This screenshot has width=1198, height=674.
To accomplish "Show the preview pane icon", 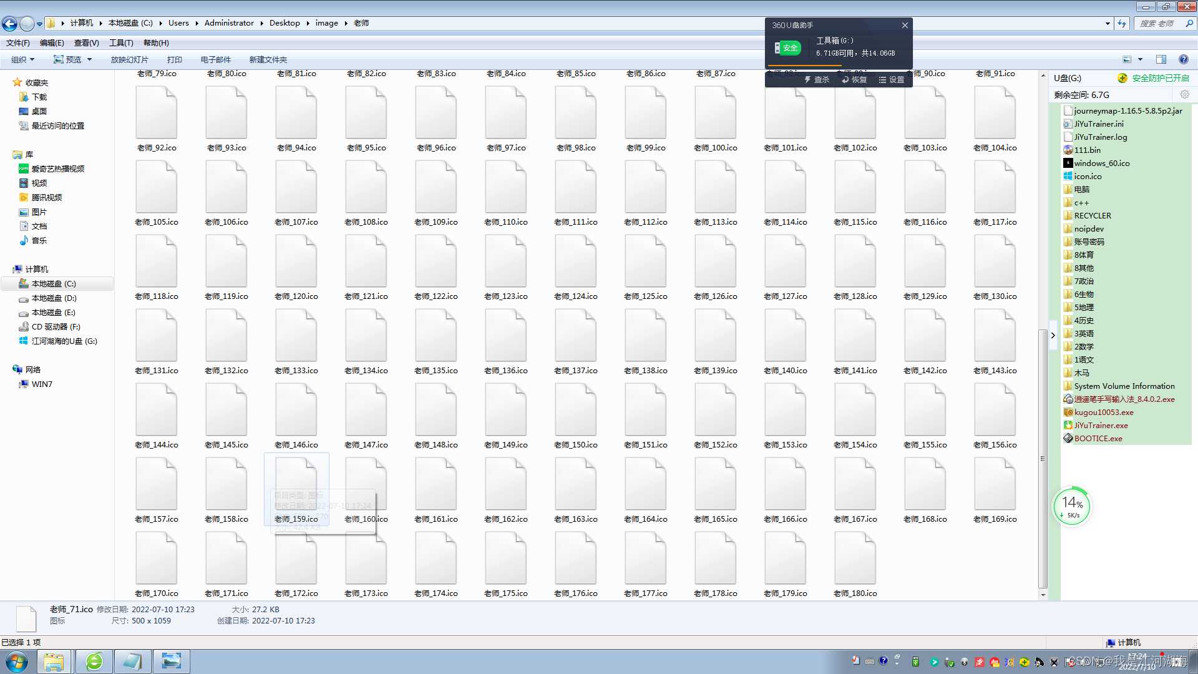I will point(1161,59).
